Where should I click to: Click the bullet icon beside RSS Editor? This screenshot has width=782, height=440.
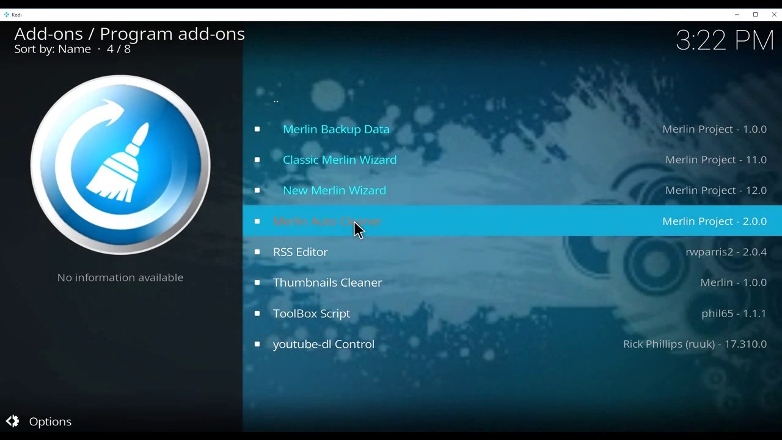[257, 252]
